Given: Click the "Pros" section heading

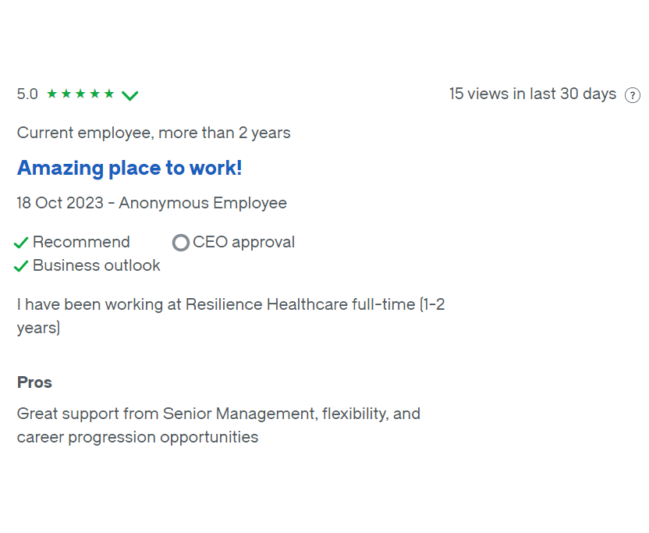Looking at the screenshot, I should (34, 382).
